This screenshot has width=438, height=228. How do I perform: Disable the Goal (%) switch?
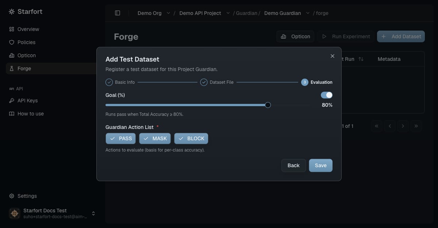click(x=327, y=95)
